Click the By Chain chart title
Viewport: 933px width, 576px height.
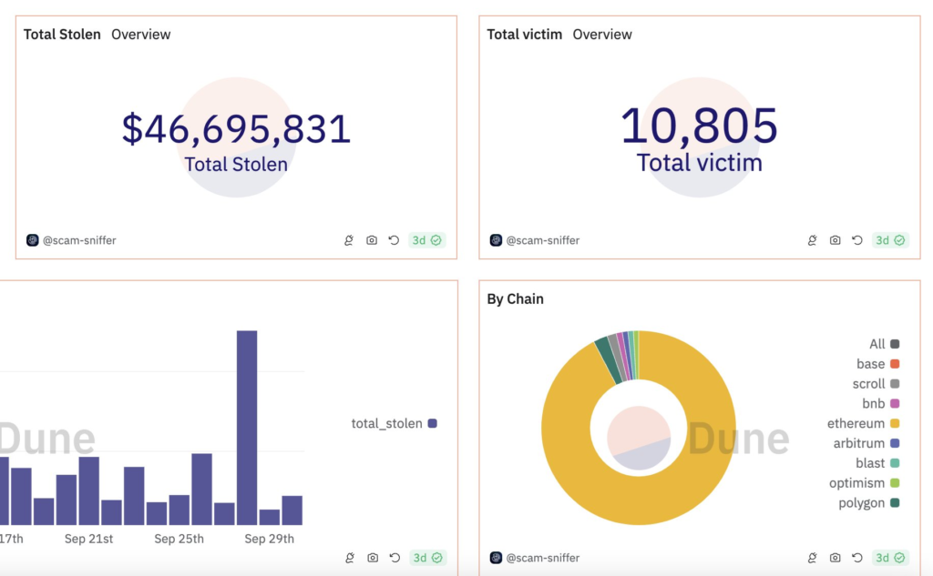pyautogui.click(x=515, y=298)
